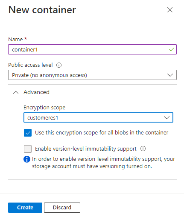
Task: Click the Enable version-level immutability support label
Action: [86, 149]
